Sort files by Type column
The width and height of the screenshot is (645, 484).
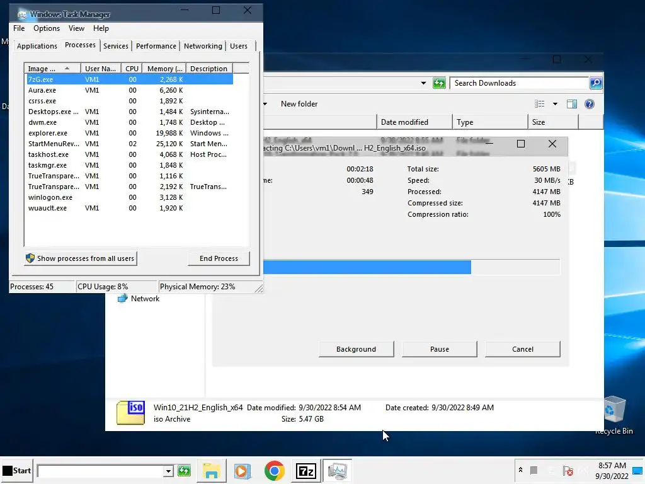(490, 122)
